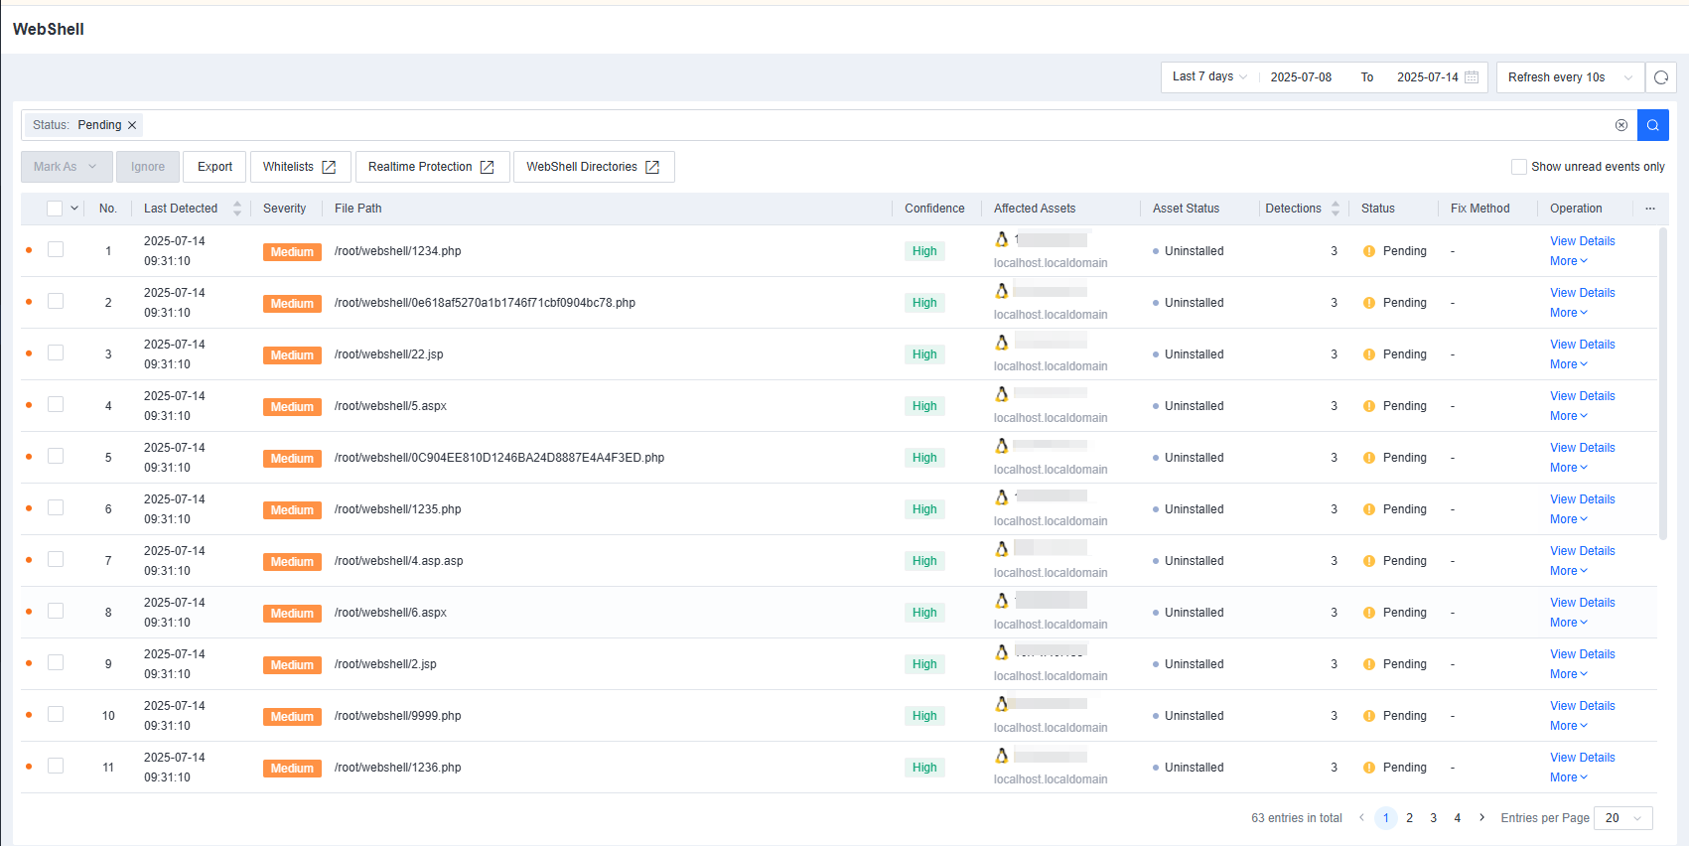Sort by Detections column arrows
Screen dimensions: 1689x846
(x=1336, y=209)
